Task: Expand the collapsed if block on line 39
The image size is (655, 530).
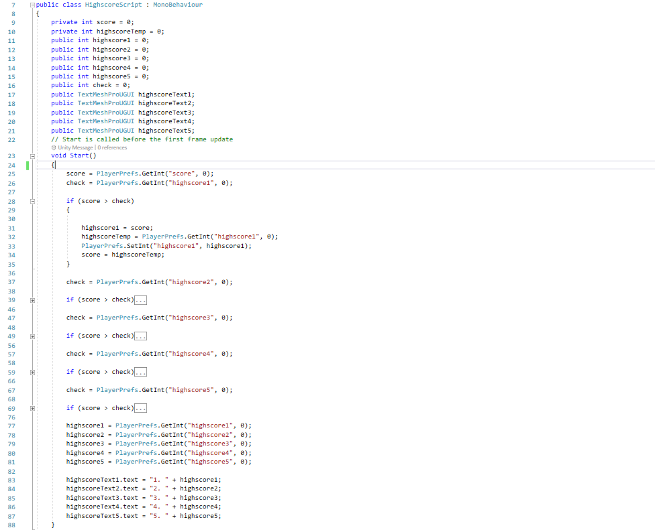Action: click(32, 300)
